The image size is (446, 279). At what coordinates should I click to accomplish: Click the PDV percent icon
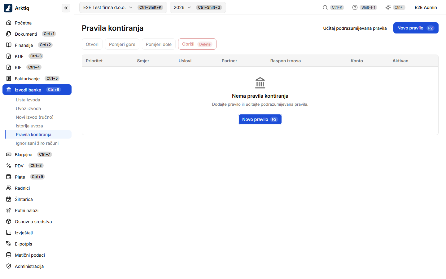pyautogui.click(x=9, y=166)
